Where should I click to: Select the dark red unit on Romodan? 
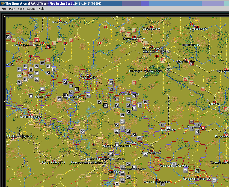pyautogui.click(x=31, y=43)
